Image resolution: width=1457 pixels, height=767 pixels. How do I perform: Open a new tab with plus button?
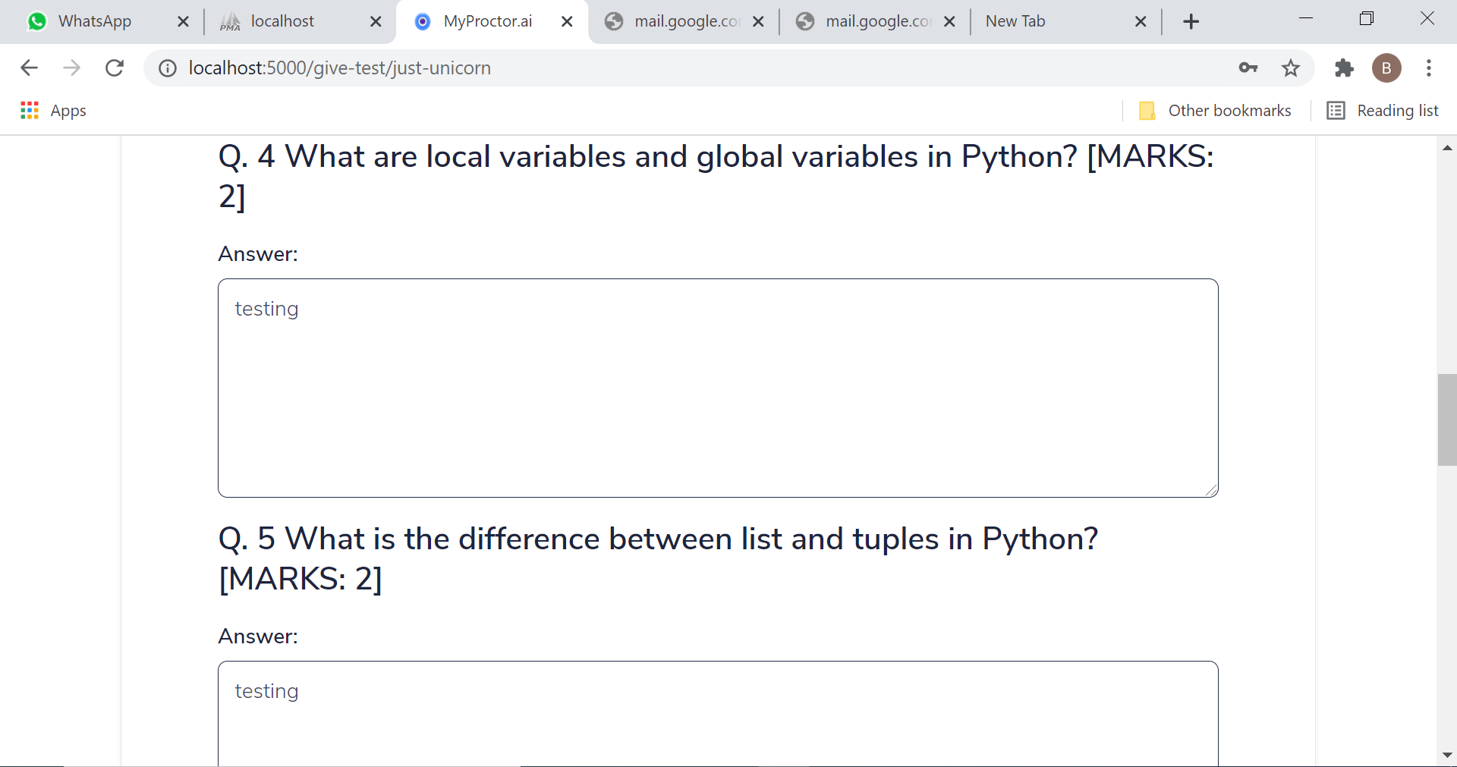[1191, 22]
